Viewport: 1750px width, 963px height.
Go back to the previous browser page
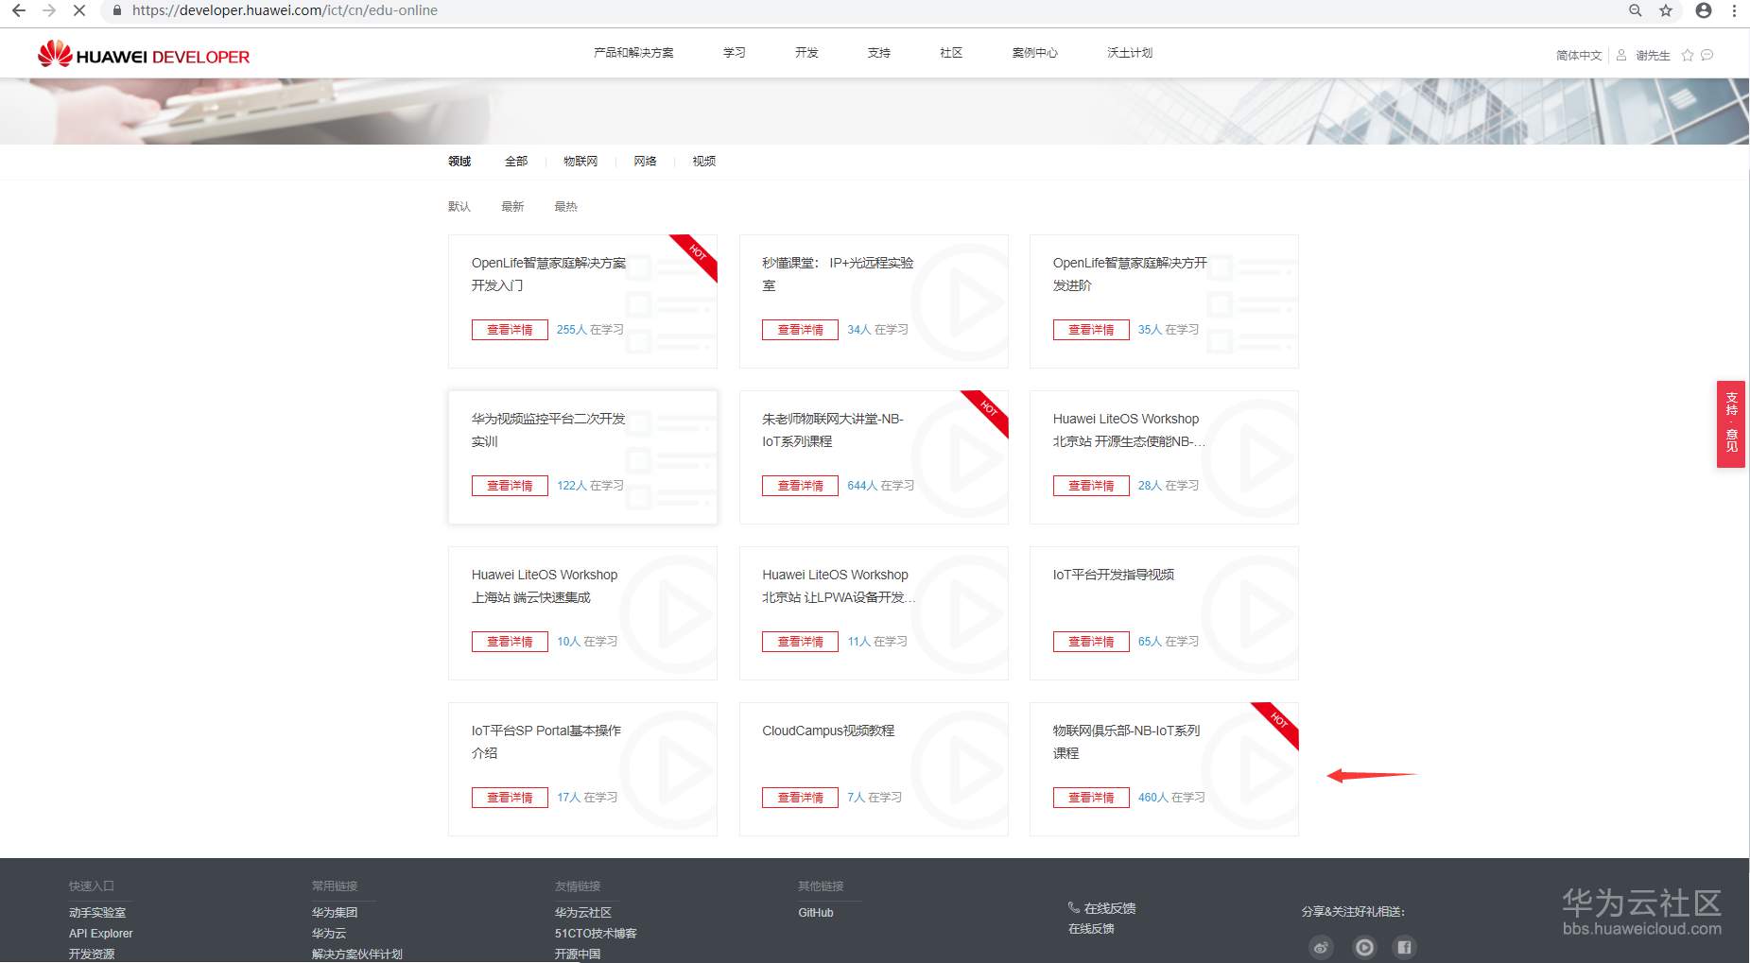19,10
